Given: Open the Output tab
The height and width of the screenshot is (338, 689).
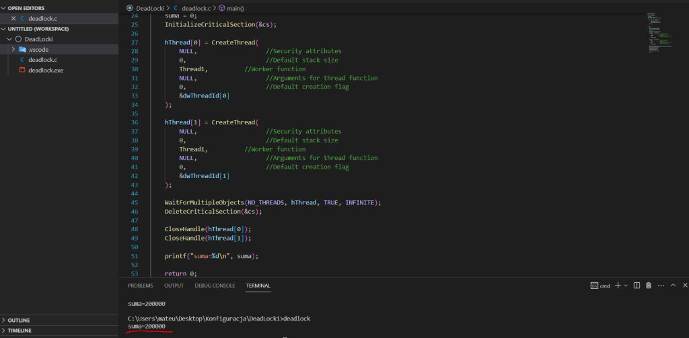Looking at the screenshot, I should 174,286.
